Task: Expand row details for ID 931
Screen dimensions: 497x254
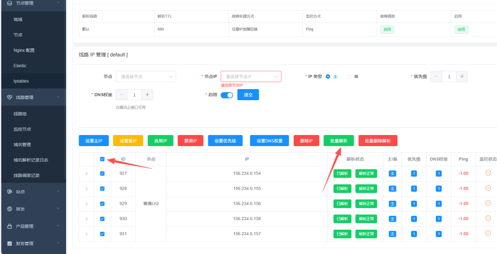Action: pyautogui.click(x=86, y=234)
